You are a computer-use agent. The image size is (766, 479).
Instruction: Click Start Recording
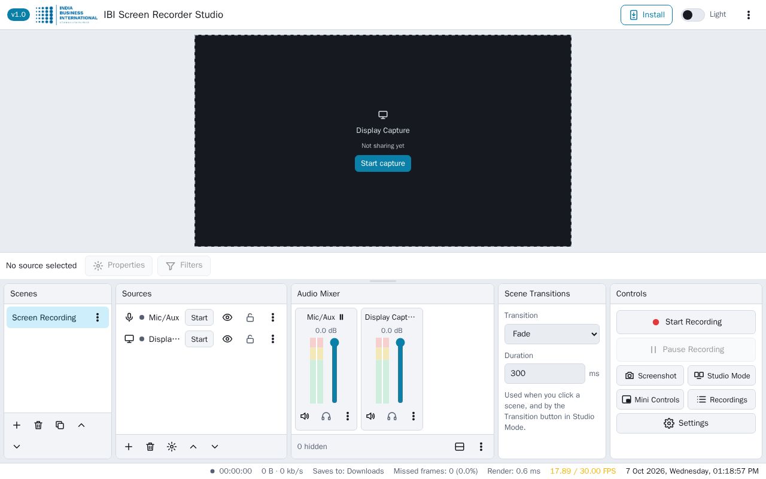click(x=686, y=322)
